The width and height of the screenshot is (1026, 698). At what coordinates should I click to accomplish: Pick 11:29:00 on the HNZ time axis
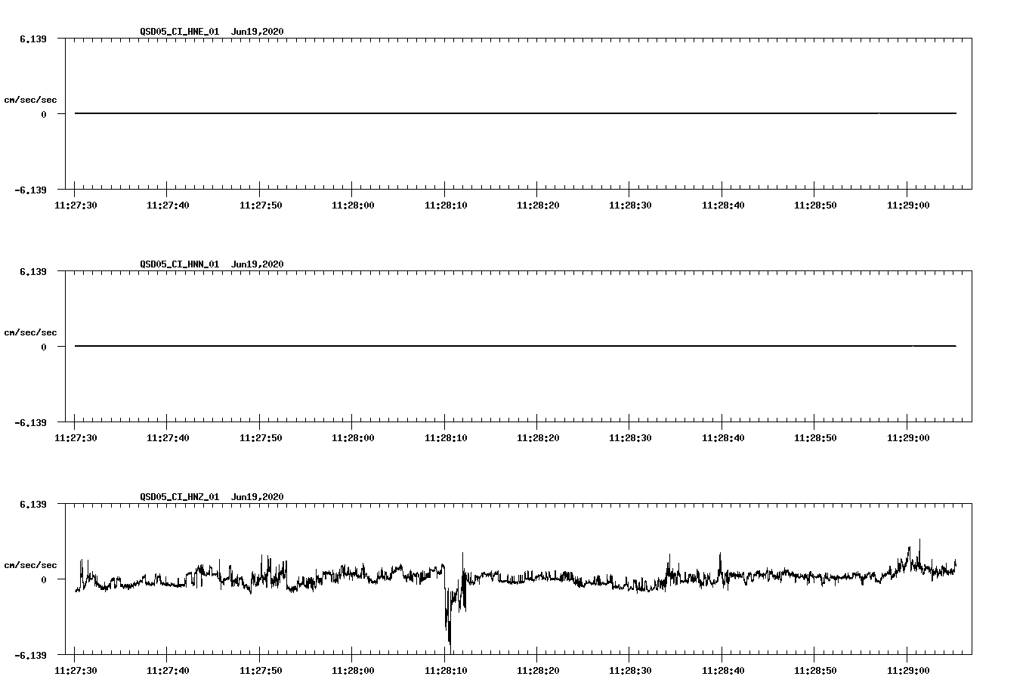908,671
